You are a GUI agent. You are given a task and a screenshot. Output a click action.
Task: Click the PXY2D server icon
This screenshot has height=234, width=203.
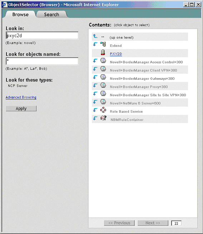click(103, 53)
